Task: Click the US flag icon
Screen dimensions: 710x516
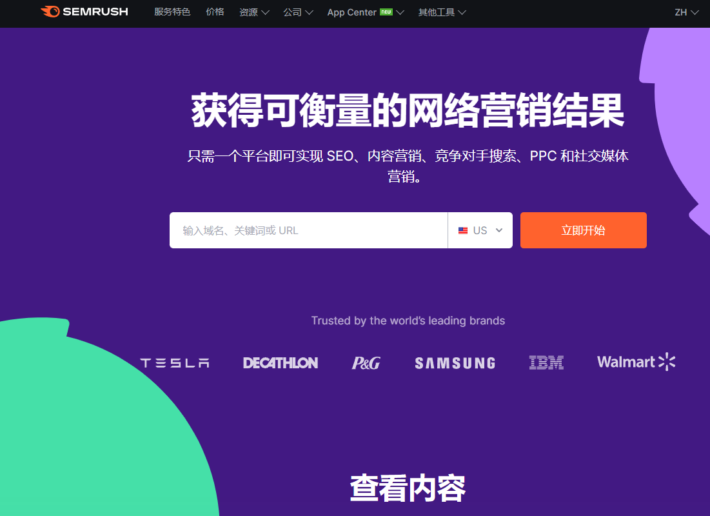Action: [463, 231]
